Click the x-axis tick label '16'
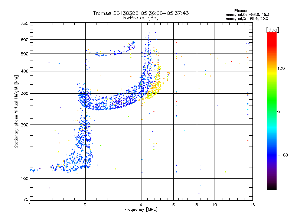This screenshot has height=223, width=297. 252,205
